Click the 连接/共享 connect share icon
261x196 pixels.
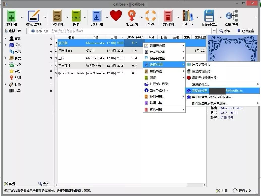point(231,16)
